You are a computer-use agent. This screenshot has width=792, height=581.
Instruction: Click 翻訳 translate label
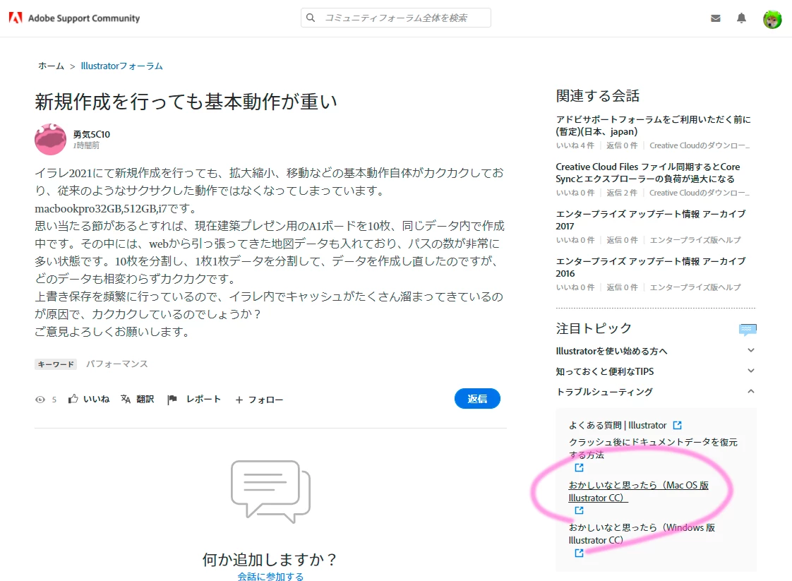pyautogui.click(x=145, y=399)
